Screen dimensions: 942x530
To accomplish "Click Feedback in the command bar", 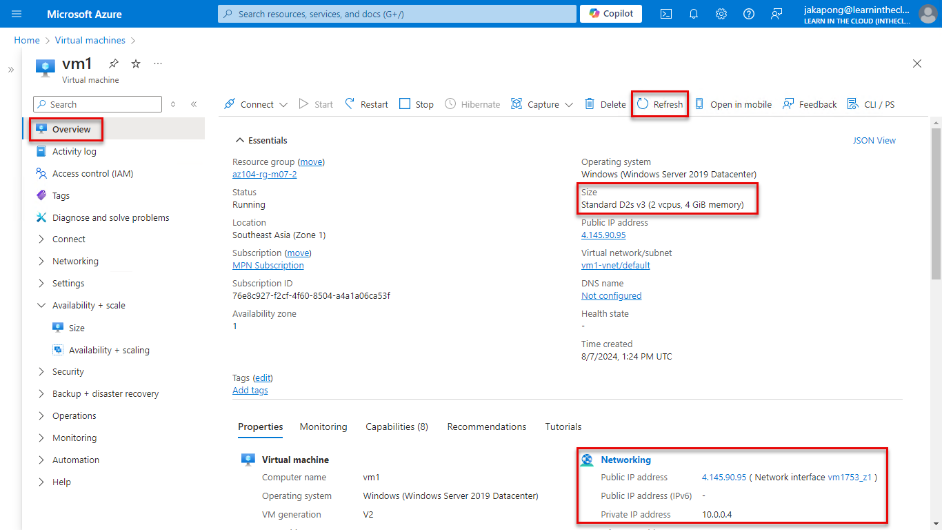I will pos(810,104).
